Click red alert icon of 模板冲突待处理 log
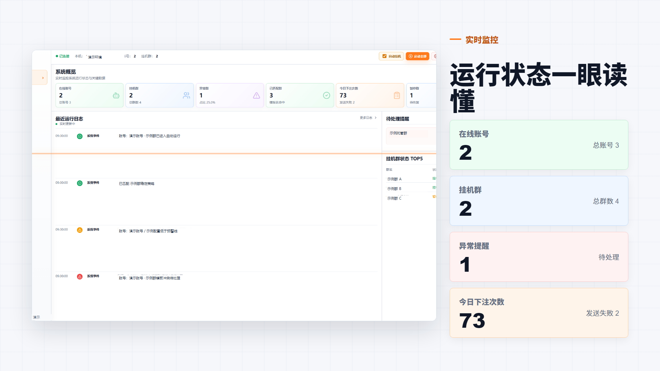The image size is (660, 371). pos(80,277)
